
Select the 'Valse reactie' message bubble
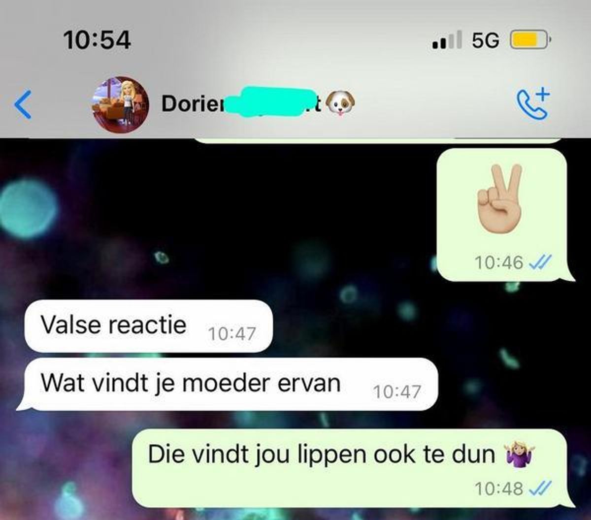point(148,326)
